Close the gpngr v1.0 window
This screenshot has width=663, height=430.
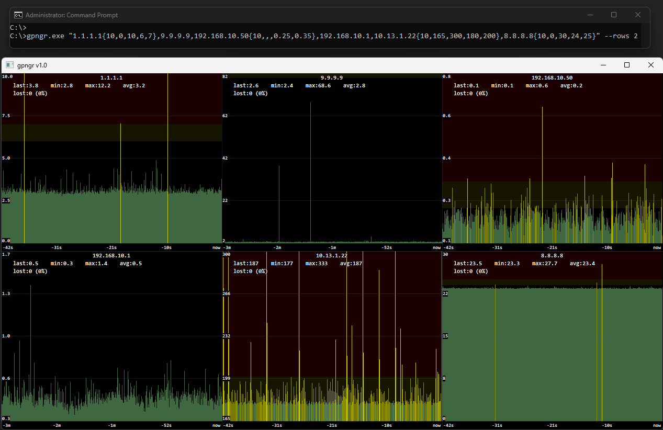pos(651,65)
